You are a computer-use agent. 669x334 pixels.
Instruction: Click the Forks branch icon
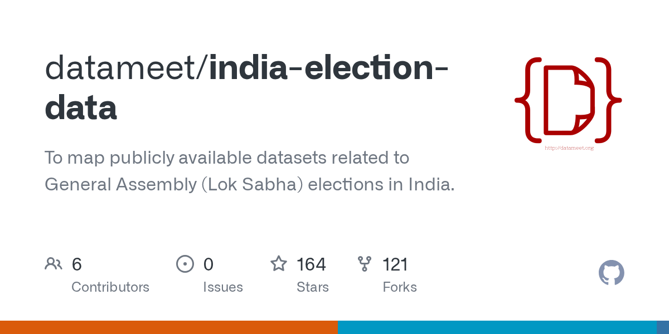[x=365, y=264]
